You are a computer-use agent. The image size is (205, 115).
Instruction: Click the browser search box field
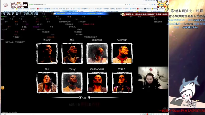coord(142,5)
